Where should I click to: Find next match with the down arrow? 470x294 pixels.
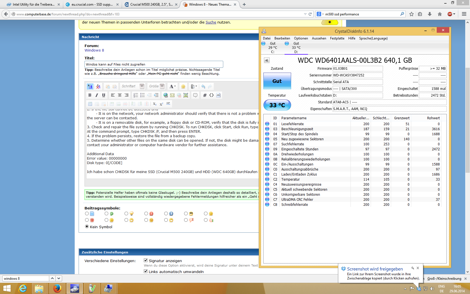(x=59, y=278)
